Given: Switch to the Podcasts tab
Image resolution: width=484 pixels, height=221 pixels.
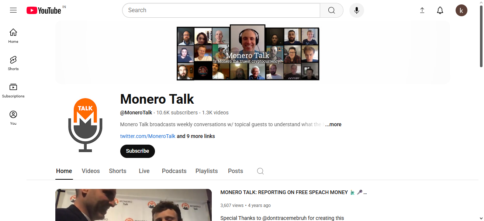Looking at the screenshot, I should pos(174,171).
